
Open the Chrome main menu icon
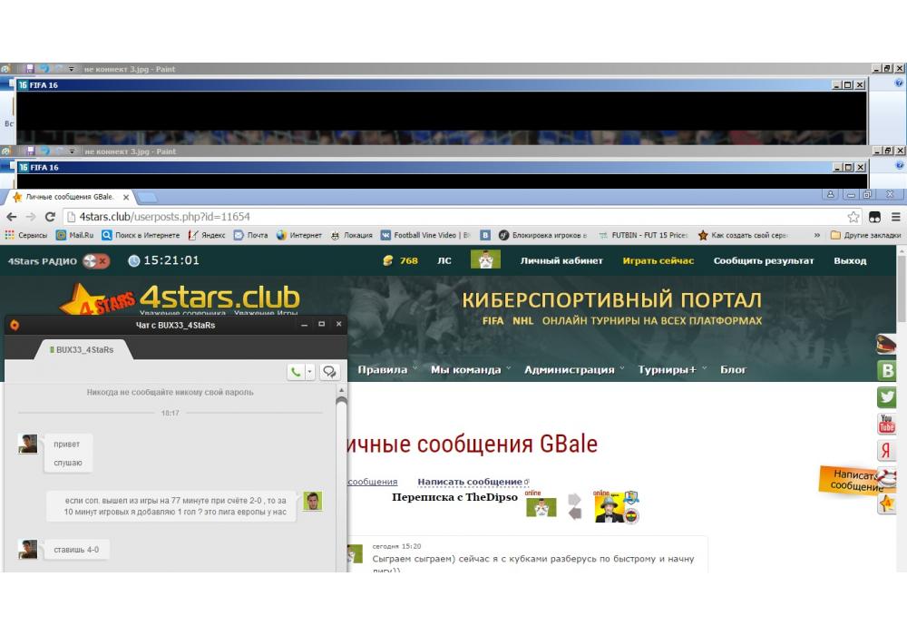pos(895,217)
